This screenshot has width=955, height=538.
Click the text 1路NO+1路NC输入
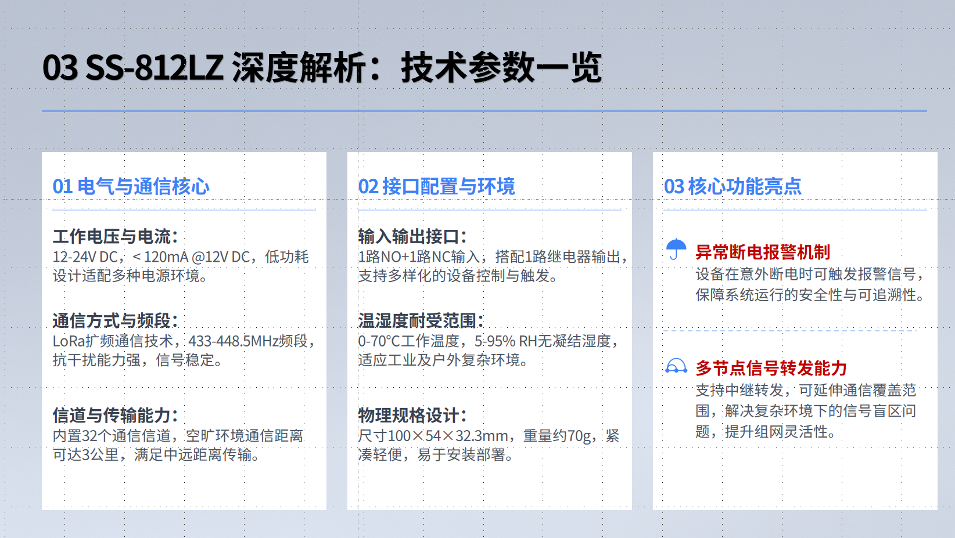[419, 257]
